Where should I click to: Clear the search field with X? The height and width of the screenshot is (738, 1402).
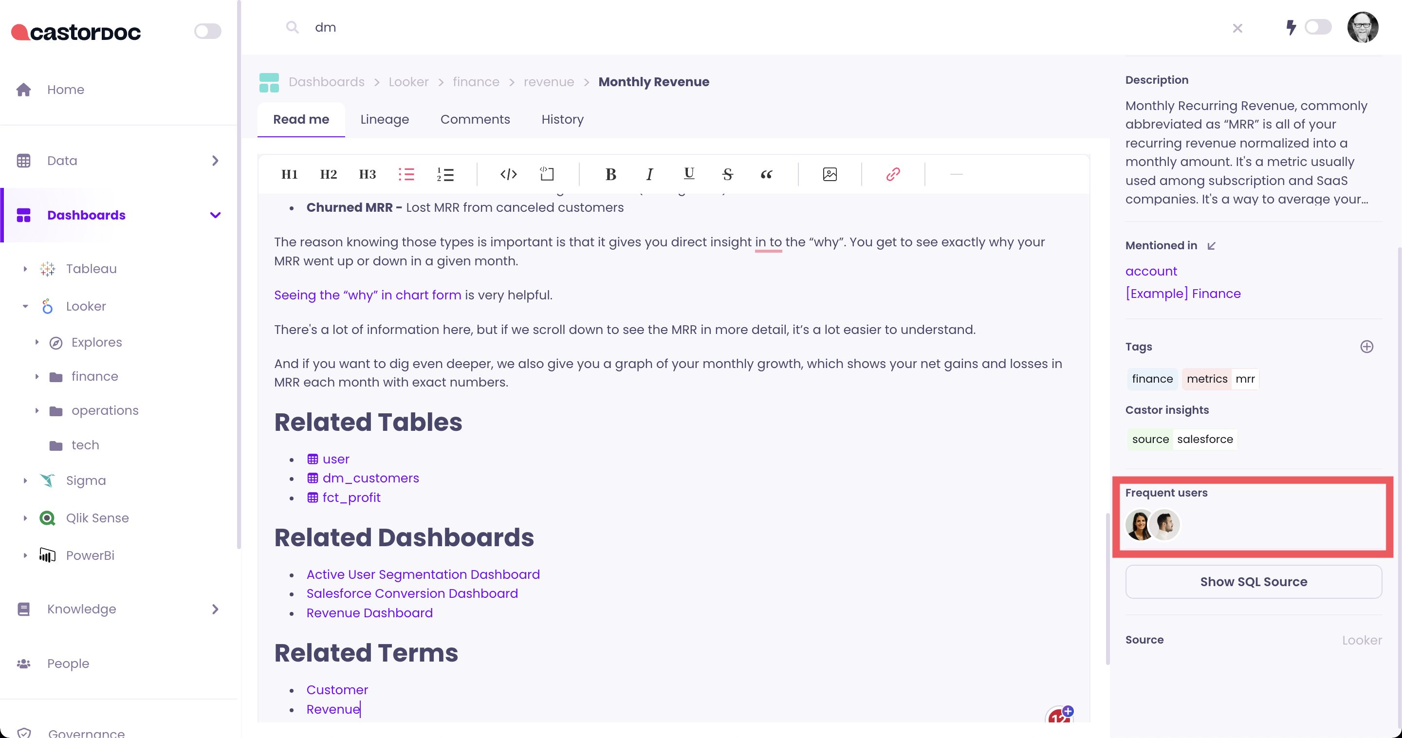coord(1237,28)
